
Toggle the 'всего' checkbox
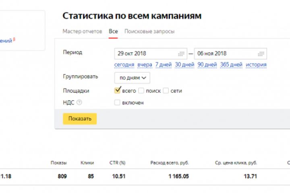pos(118,90)
